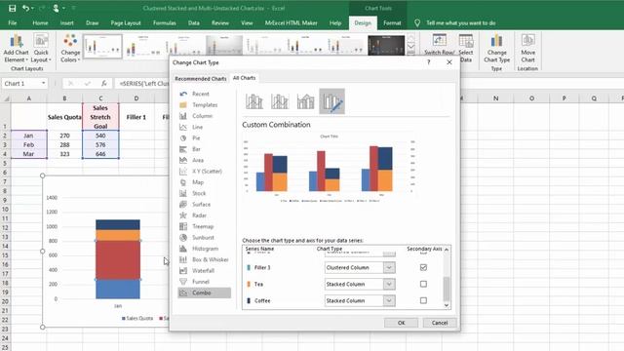The height and width of the screenshot is (351, 624).
Task: Select Stacked Area - Clustered Column icon
Action: (305, 101)
